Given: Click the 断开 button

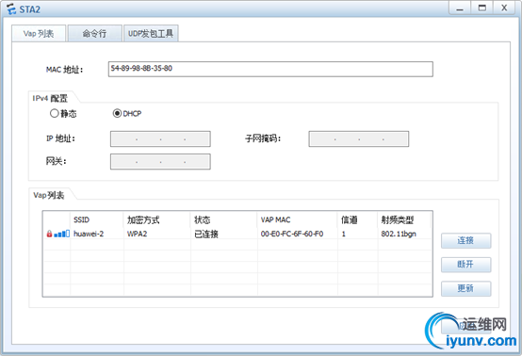Looking at the screenshot, I should (465, 265).
